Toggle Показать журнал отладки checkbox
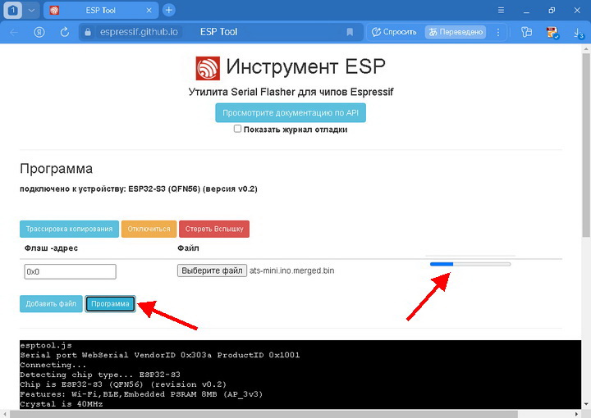591x418 pixels. point(237,129)
